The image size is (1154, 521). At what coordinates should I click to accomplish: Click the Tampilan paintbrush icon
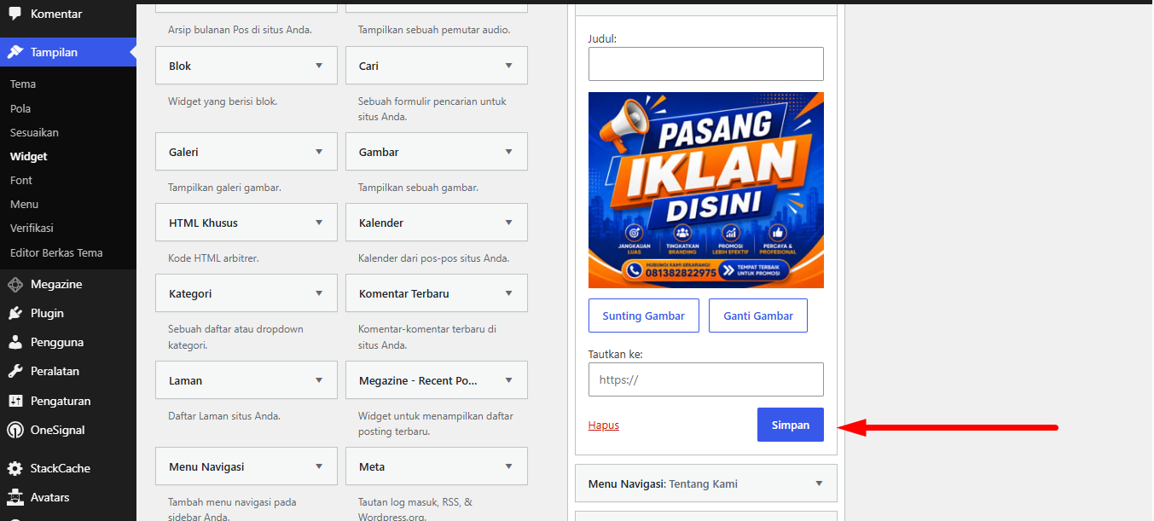(15, 52)
